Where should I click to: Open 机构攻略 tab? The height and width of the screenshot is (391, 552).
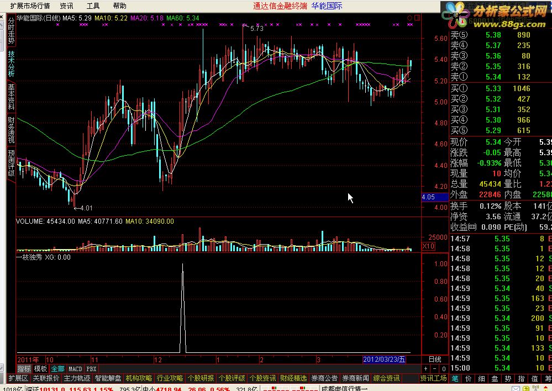(139, 378)
